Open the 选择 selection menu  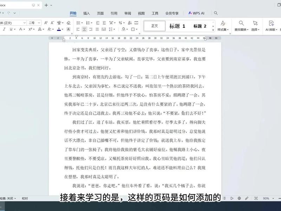click(255, 26)
